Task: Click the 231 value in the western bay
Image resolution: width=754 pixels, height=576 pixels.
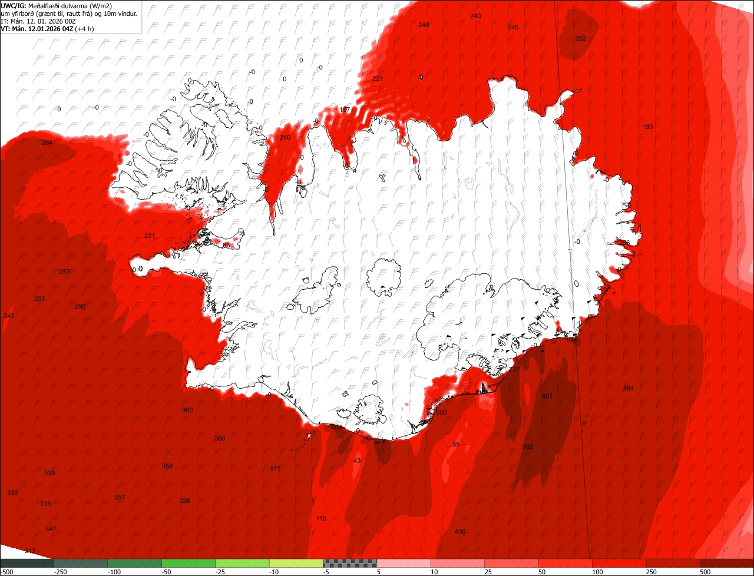Action: point(150,236)
